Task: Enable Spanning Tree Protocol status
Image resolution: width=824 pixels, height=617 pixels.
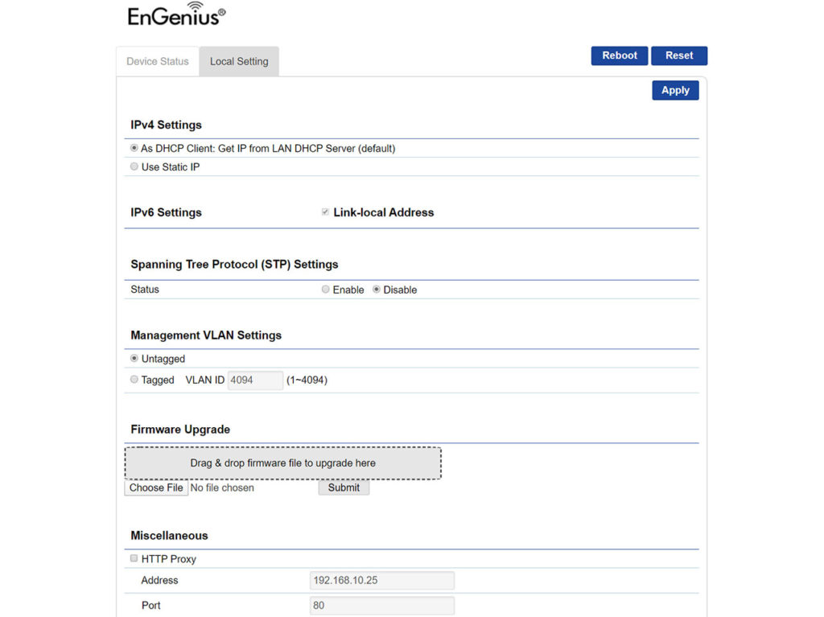Action: 325,289
